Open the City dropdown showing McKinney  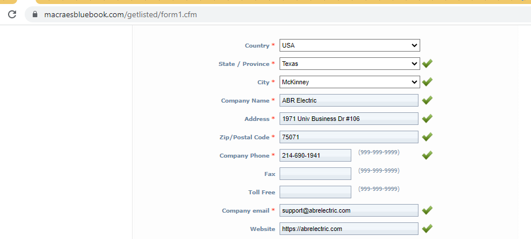pos(350,82)
